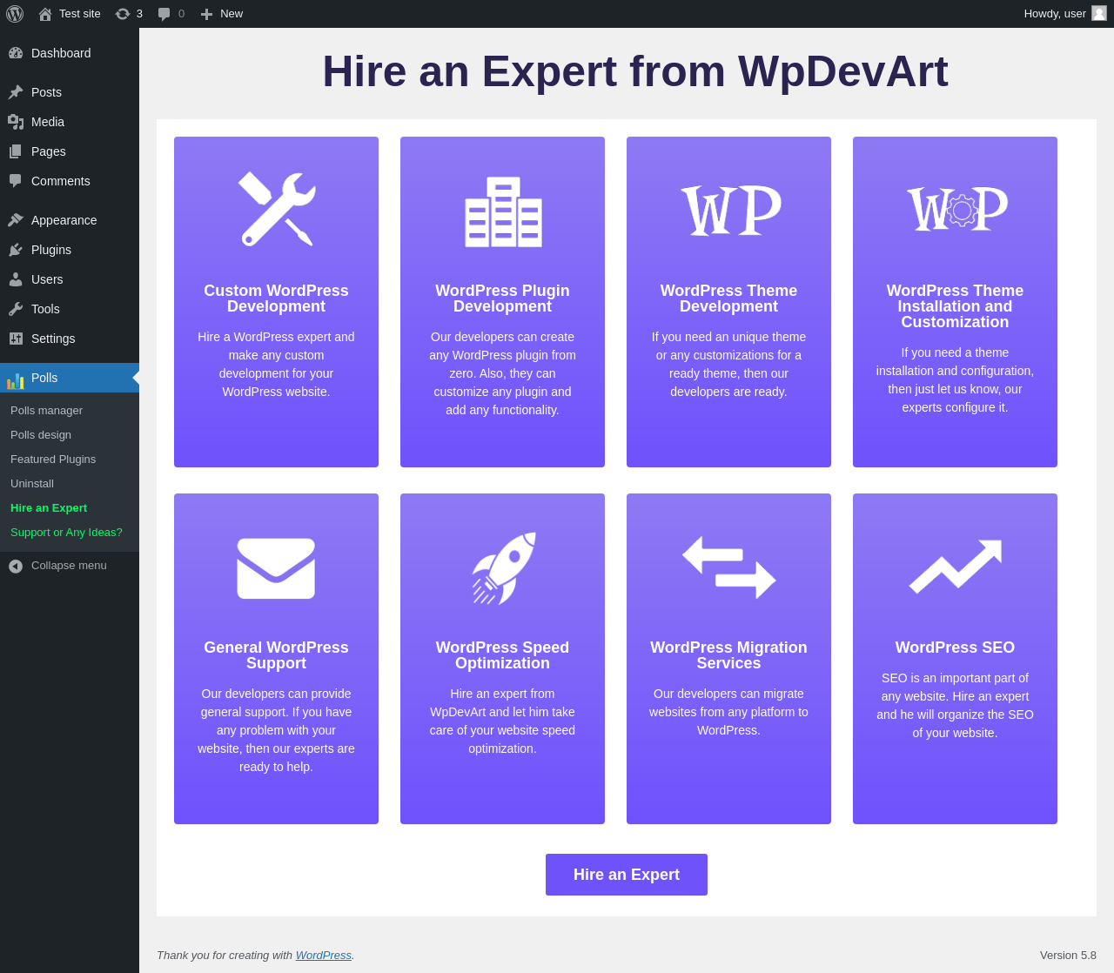
Task: Click the updates count 3
Action: point(139,14)
